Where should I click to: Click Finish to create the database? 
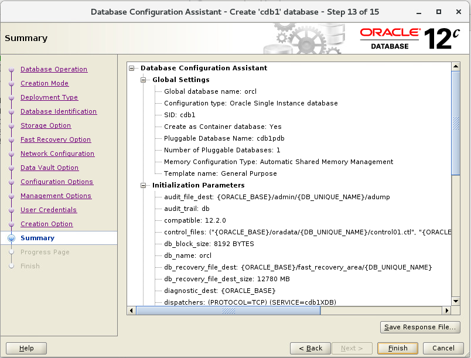(x=398, y=348)
